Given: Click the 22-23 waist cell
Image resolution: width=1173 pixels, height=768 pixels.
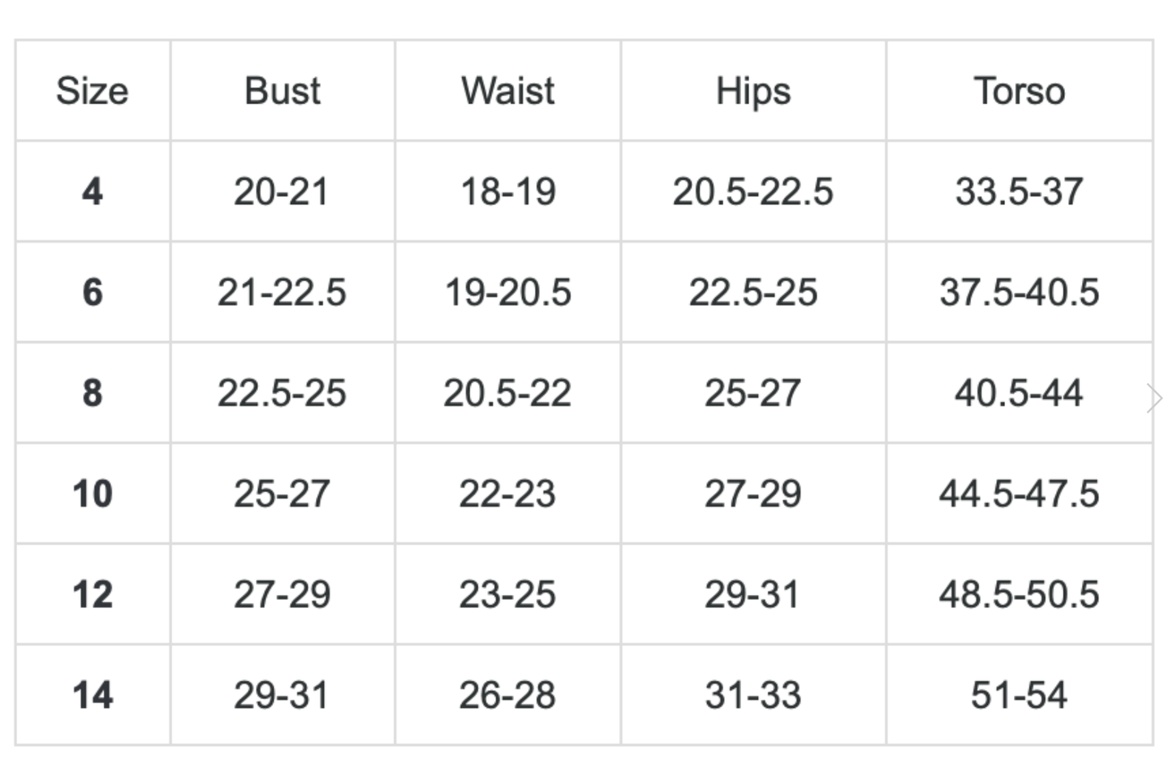Looking at the screenshot, I should pos(507,494).
